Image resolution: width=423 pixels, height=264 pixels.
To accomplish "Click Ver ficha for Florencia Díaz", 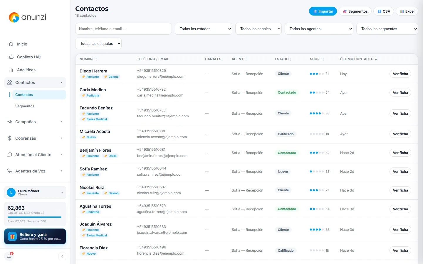I will (x=400, y=251).
